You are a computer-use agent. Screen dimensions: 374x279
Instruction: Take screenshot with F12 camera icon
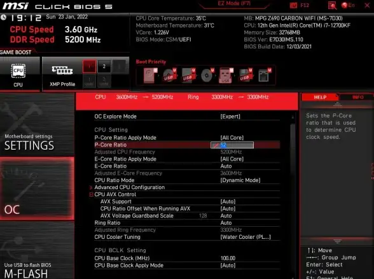coord(293,5)
